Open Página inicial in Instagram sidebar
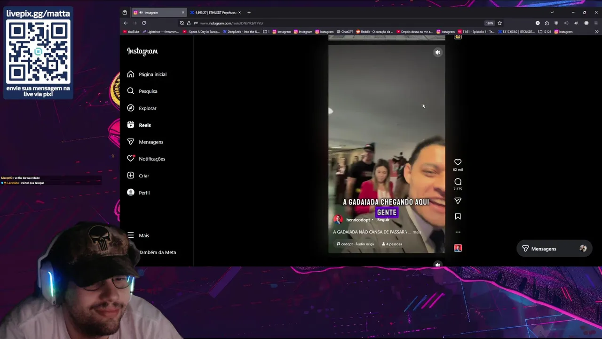Viewport: 602px width, 339px height. tap(147, 74)
